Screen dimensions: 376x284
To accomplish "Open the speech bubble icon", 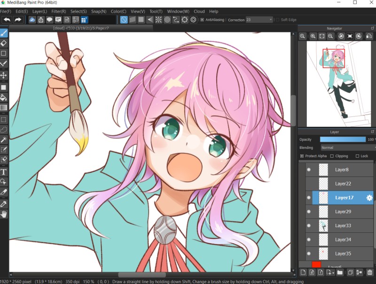I will point(49,20).
